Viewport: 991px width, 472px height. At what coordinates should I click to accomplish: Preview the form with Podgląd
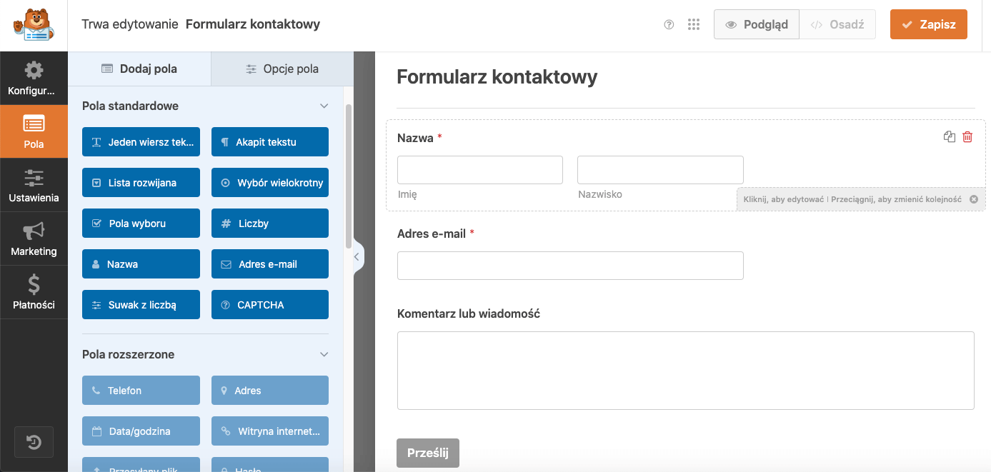click(756, 24)
